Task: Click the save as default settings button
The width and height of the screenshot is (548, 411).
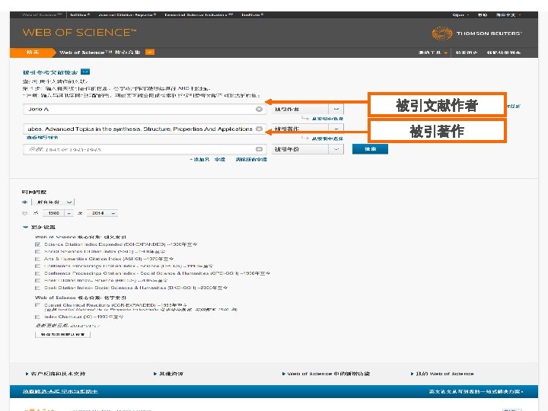Action: click(62, 334)
